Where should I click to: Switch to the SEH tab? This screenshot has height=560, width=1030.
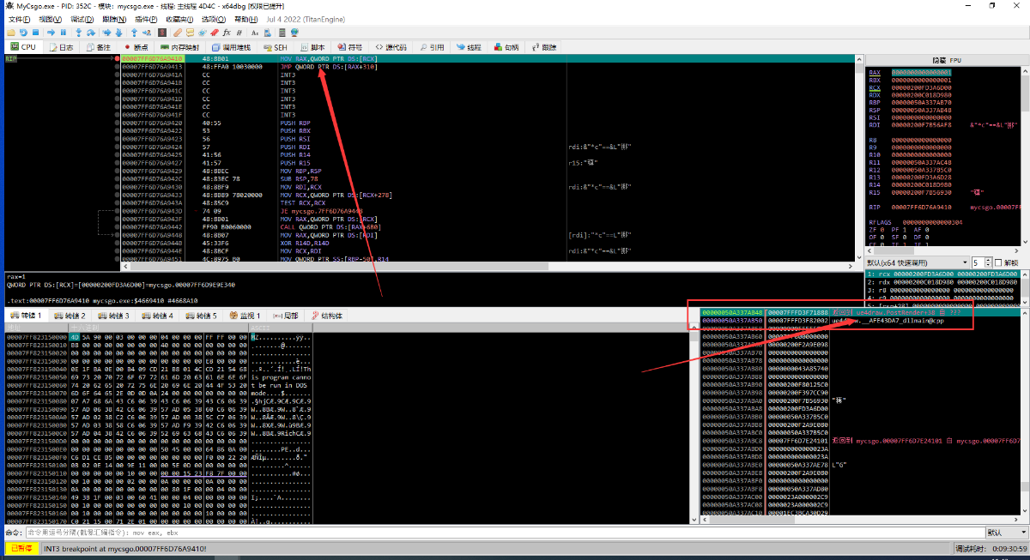click(x=275, y=47)
